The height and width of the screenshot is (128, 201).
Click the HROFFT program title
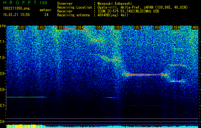pyautogui.click(x=20, y=3)
